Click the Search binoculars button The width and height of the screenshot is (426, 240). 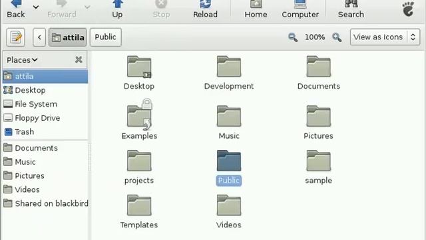351,9
